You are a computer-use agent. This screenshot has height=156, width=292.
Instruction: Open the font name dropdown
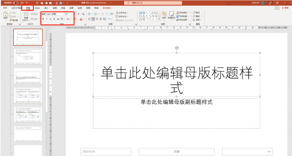pos(63,14)
